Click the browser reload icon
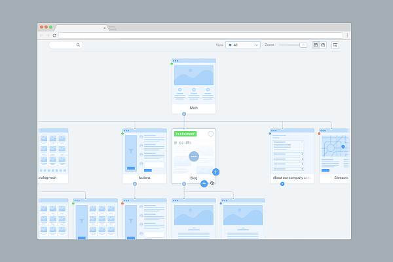 coord(54,35)
